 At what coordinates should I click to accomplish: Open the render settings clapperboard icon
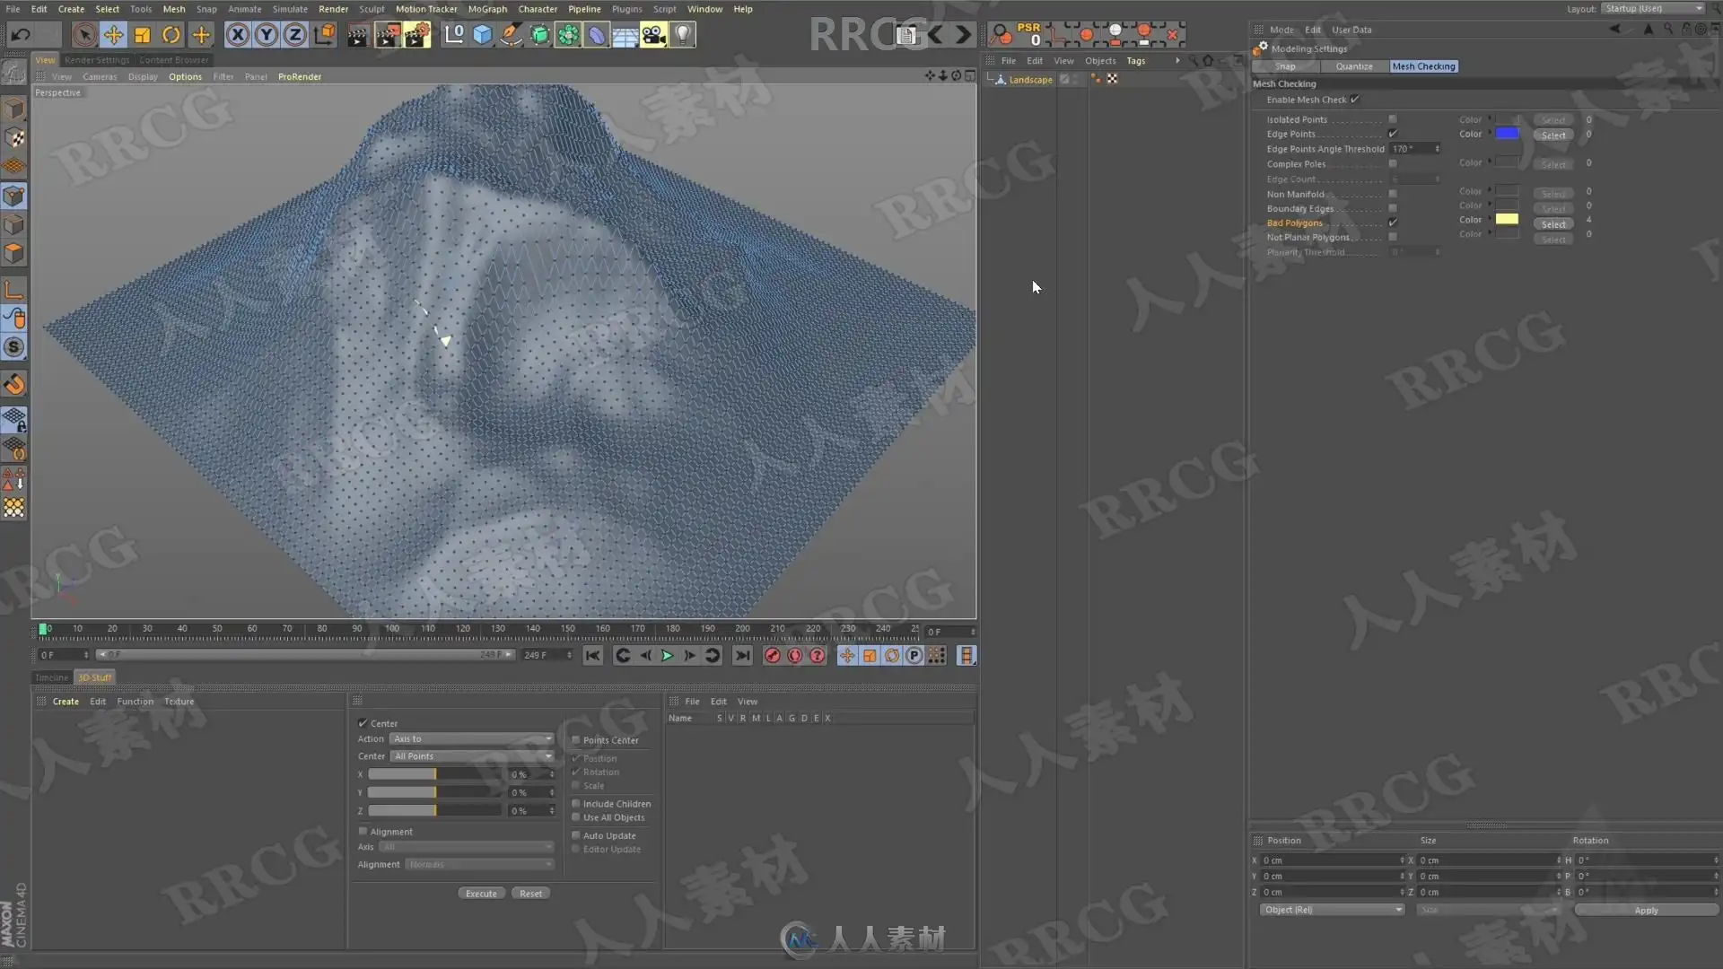(417, 35)
